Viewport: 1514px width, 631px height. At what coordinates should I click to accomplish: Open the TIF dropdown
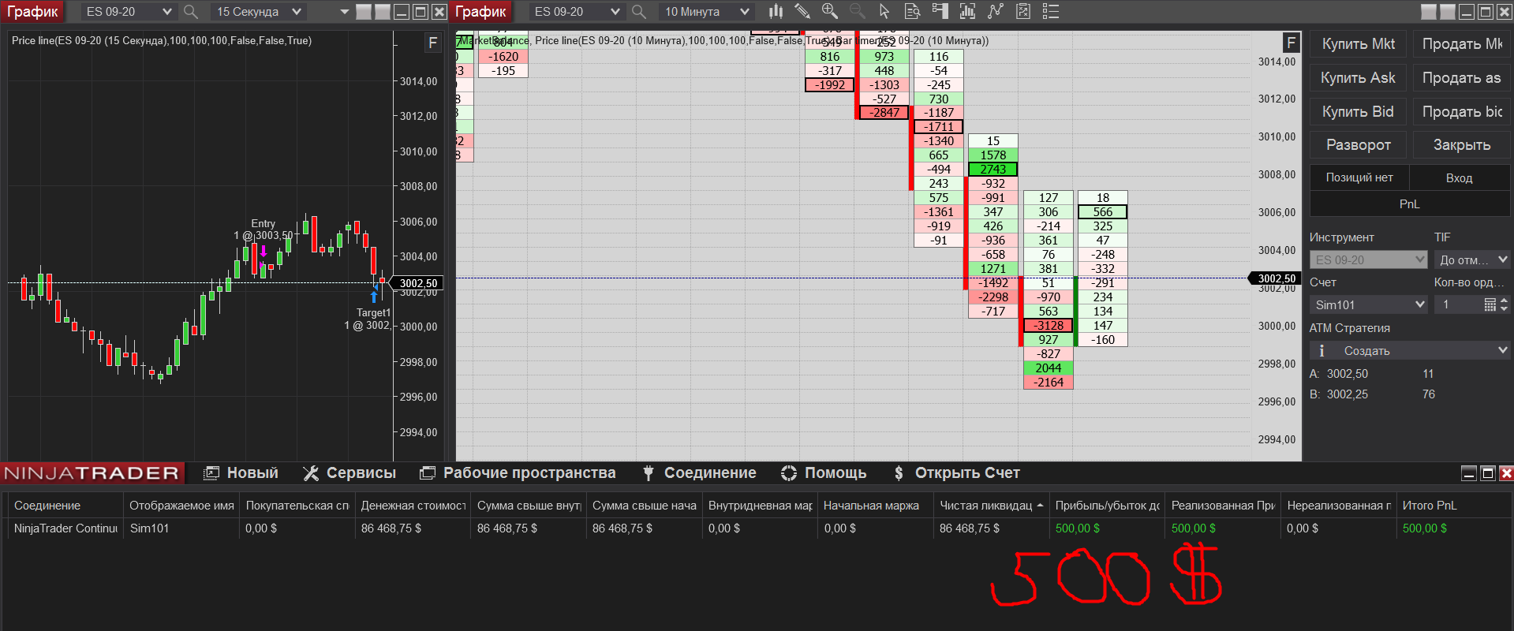pos(1472,259)
